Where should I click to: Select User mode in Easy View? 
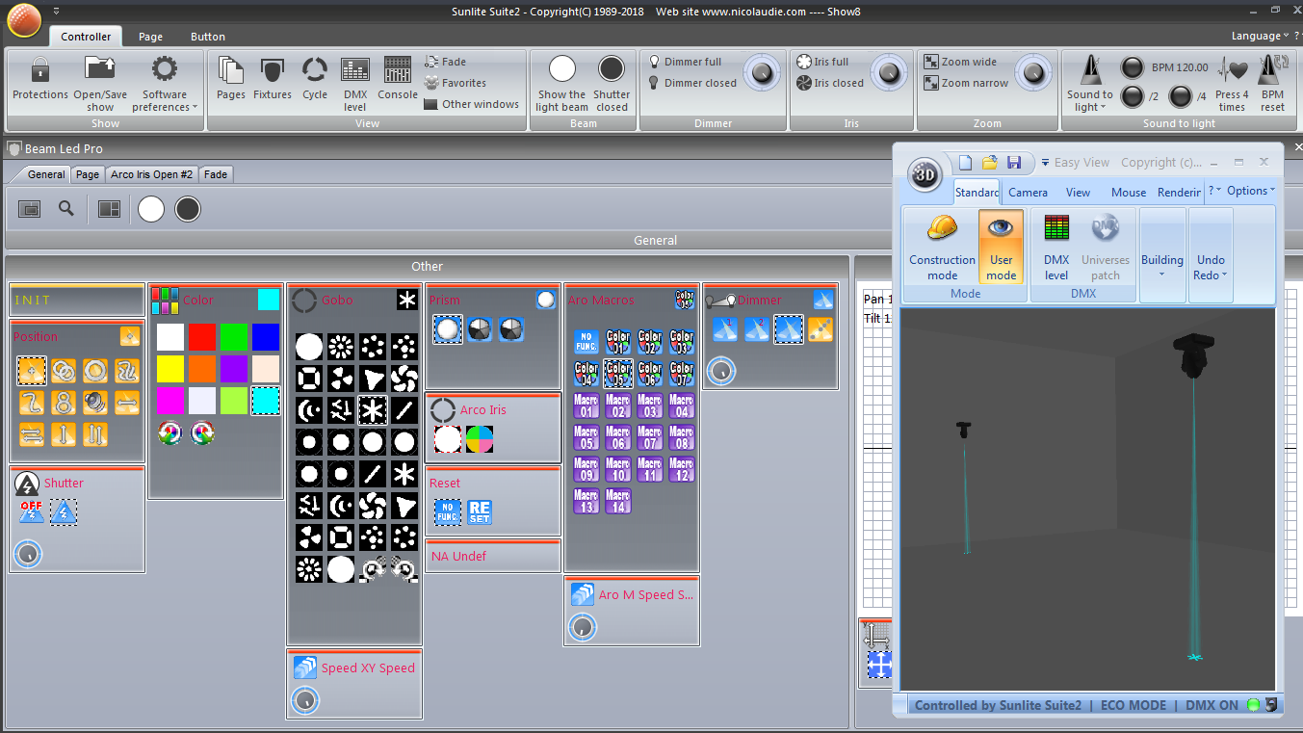click(1002, 247)
